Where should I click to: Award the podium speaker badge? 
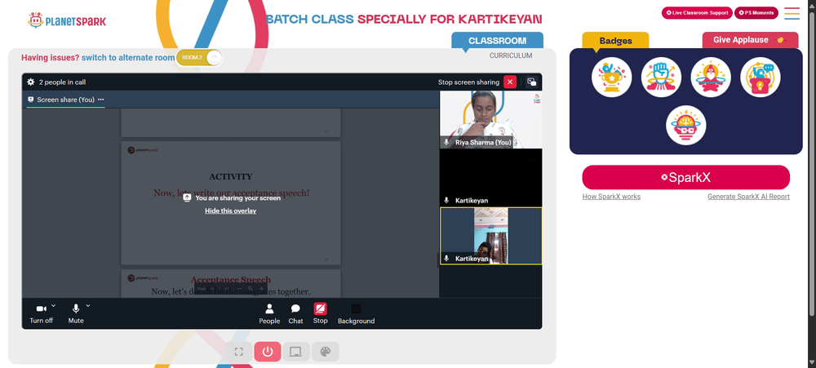click(760, 77)
